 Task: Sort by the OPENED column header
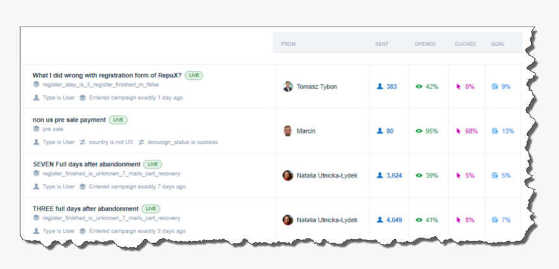tap(425, 44)
